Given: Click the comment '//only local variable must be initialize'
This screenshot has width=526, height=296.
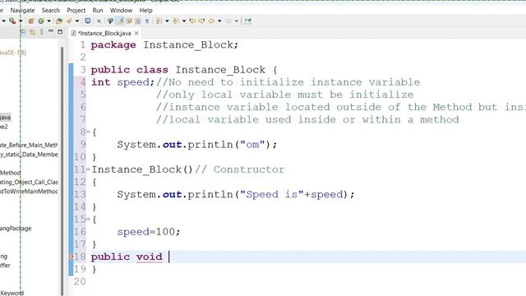Looking at the screenshot, I should (x=285, y=95).
